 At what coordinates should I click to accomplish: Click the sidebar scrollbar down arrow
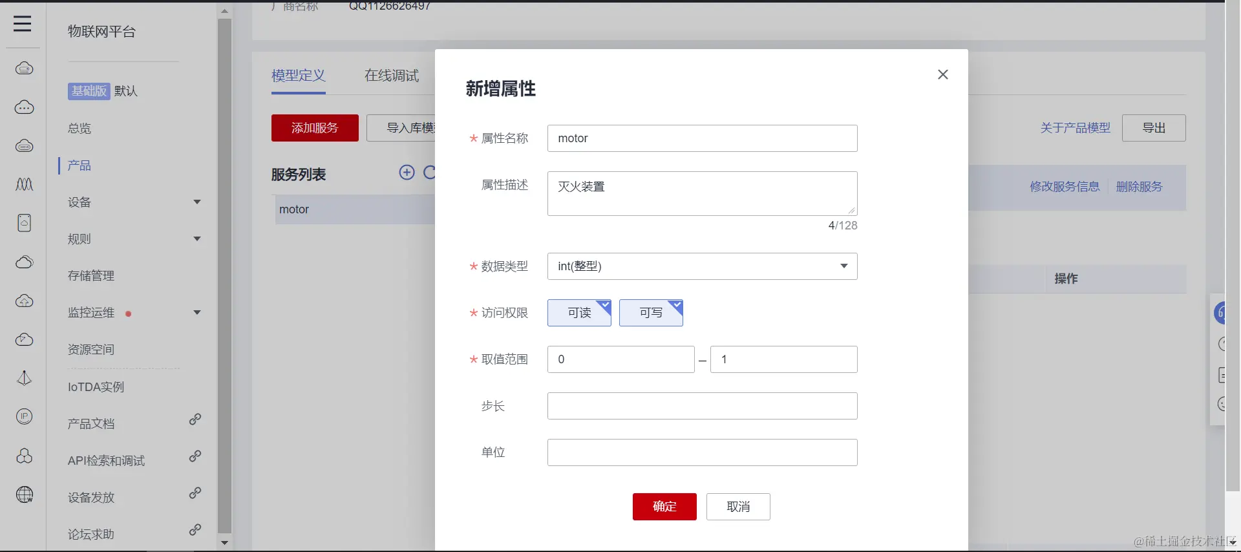tap(224, 543)
